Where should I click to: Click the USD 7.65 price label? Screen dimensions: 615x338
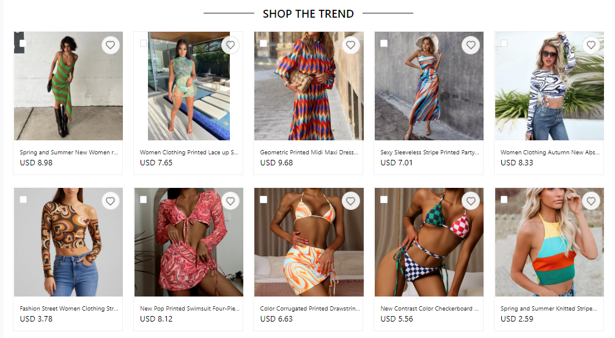coord(156,162)
